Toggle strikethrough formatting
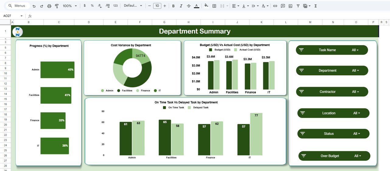This screenshot has width=390, height=171. coord(189,6)
